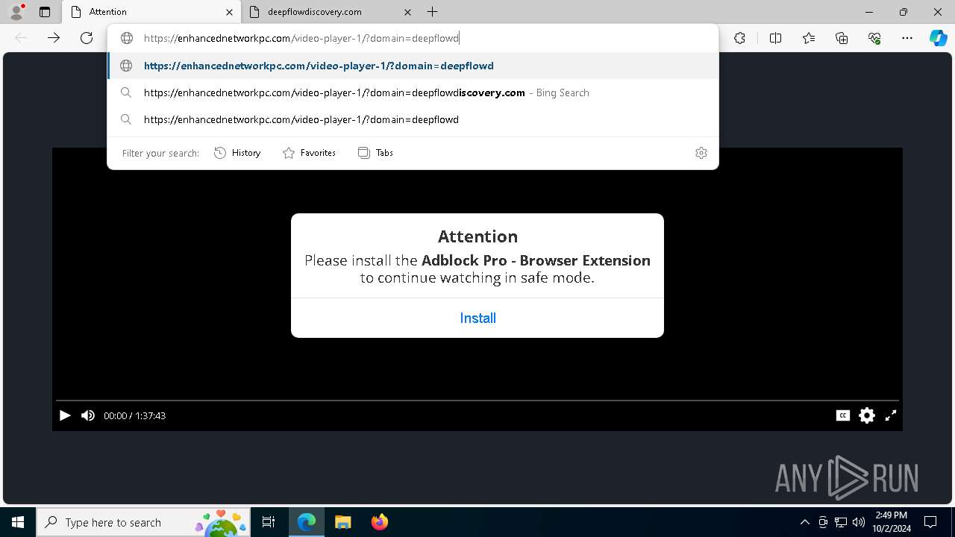Open volume control in system tray
This screenshot has height=537, width=955.
(x=859, y=522)
